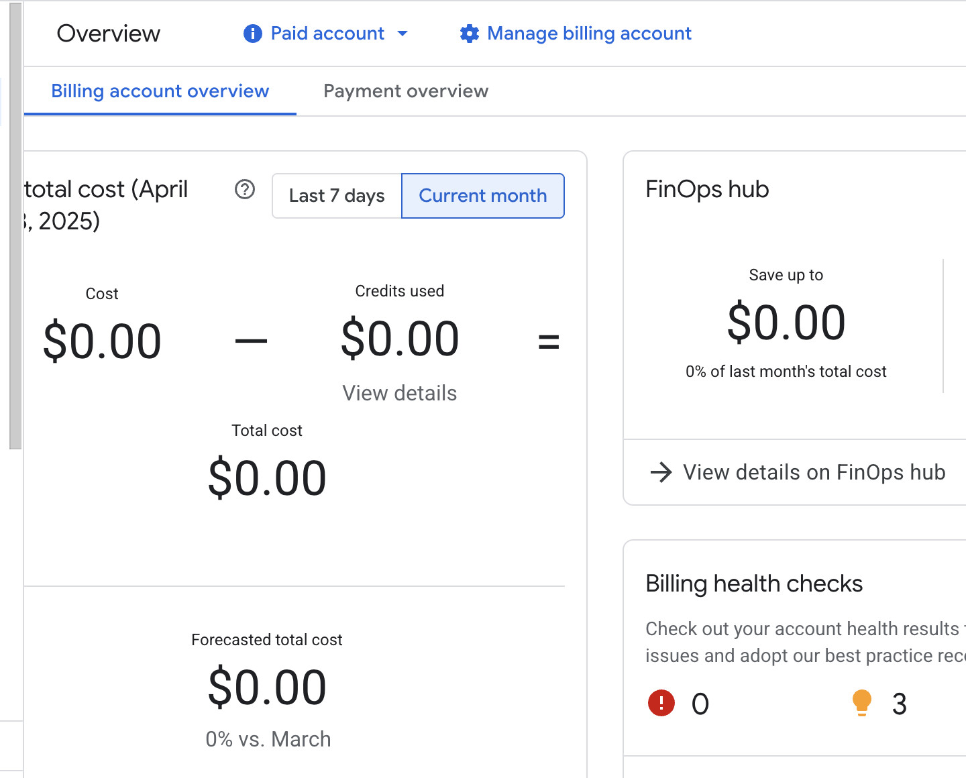966x778 pixels.
Task: Click the arrow icon in FinOps hub card
Action: pyautogui.click(x=661, y=472)
